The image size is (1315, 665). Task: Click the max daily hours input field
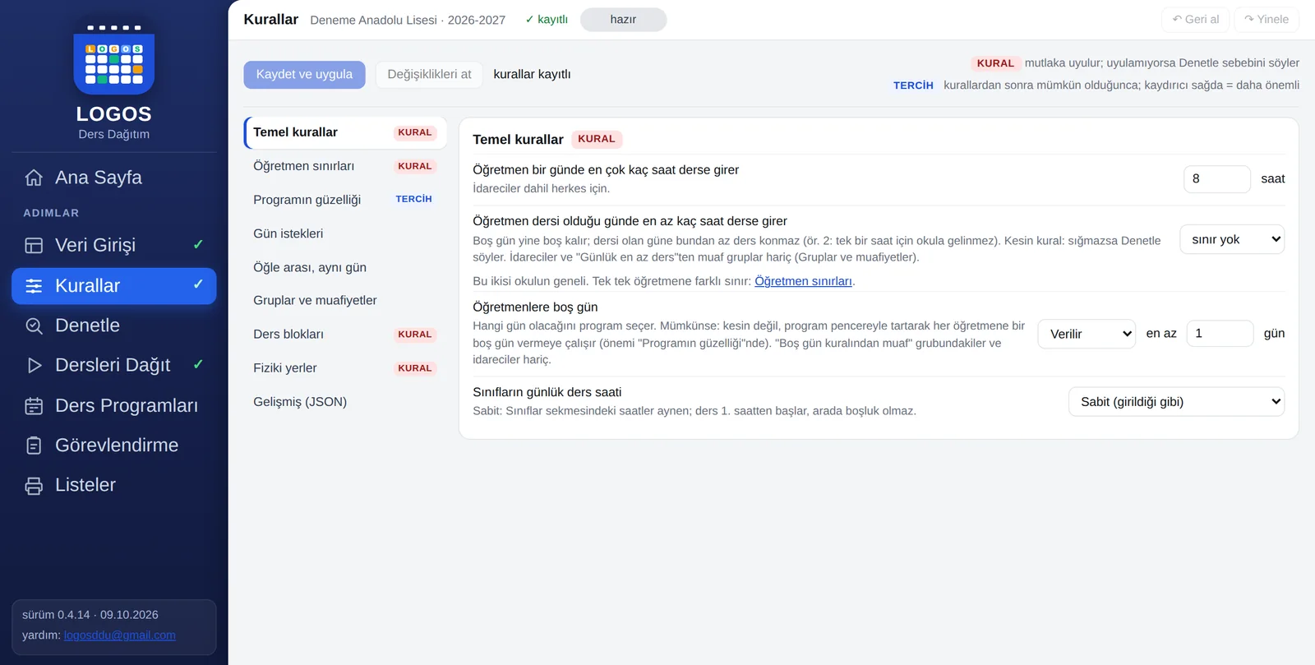[x=1216, y=178]
